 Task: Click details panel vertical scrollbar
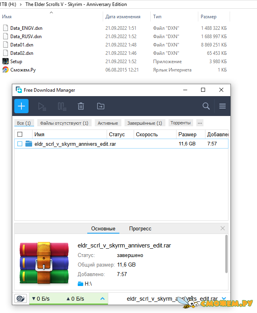[226, 254]
